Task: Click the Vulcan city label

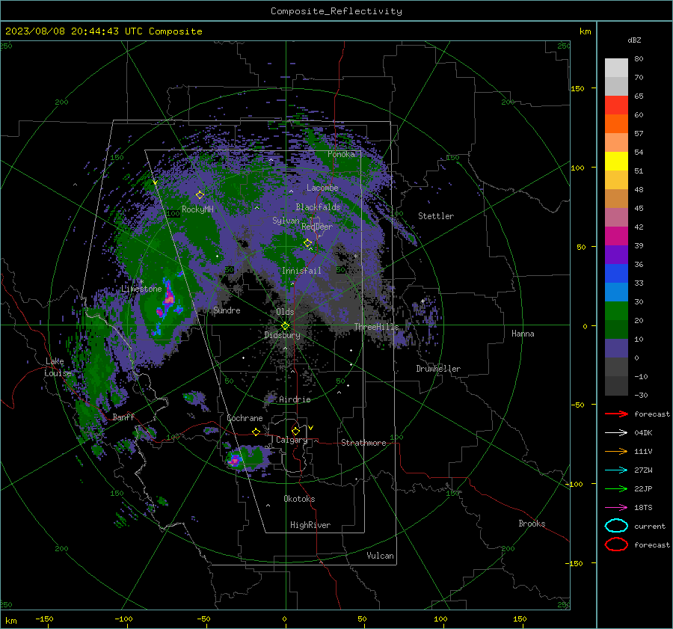Action: click(x=380, y=556)
